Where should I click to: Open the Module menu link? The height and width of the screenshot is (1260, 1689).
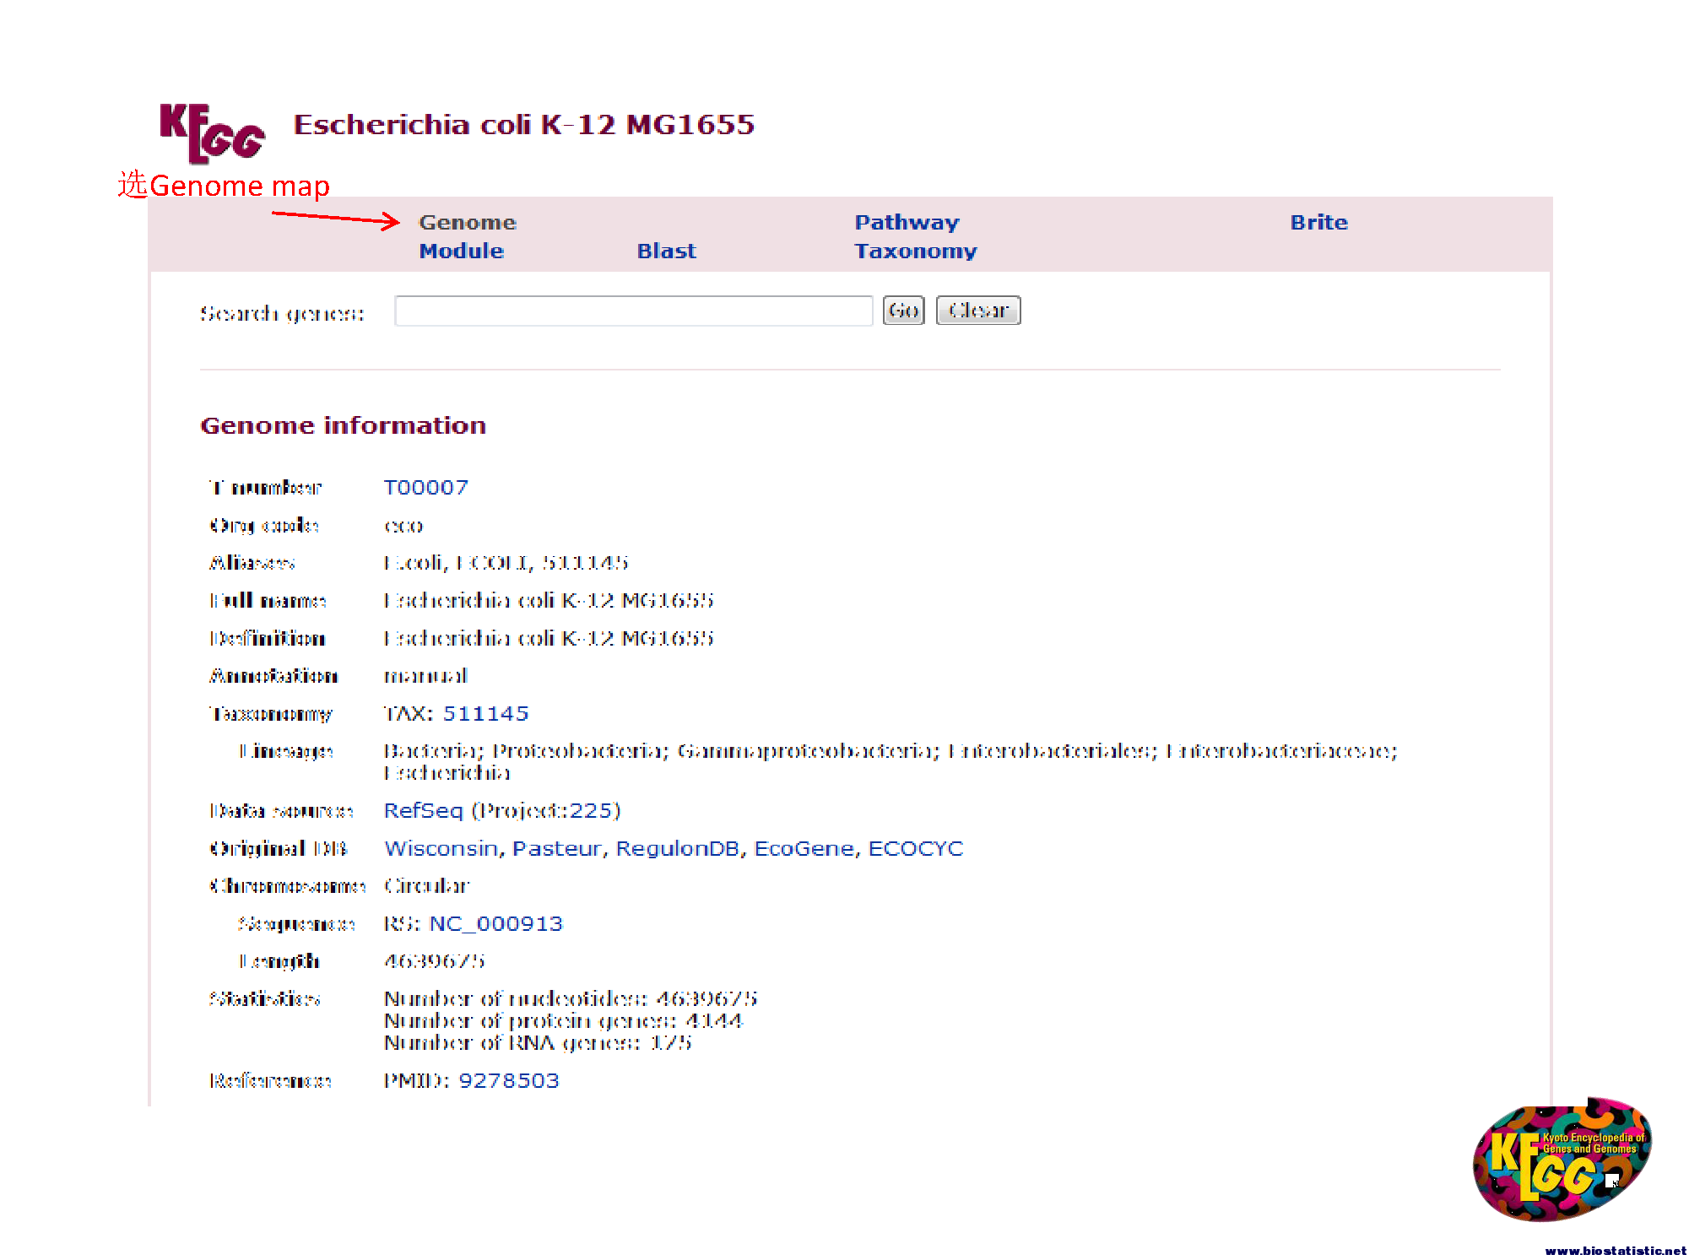(462, 251)
